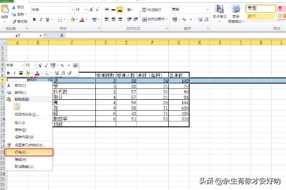Screen dimensions: 286x190
Task: Toggle Center alignment in the ribbon
Action: pyautogui.click(x=113, y=19)
